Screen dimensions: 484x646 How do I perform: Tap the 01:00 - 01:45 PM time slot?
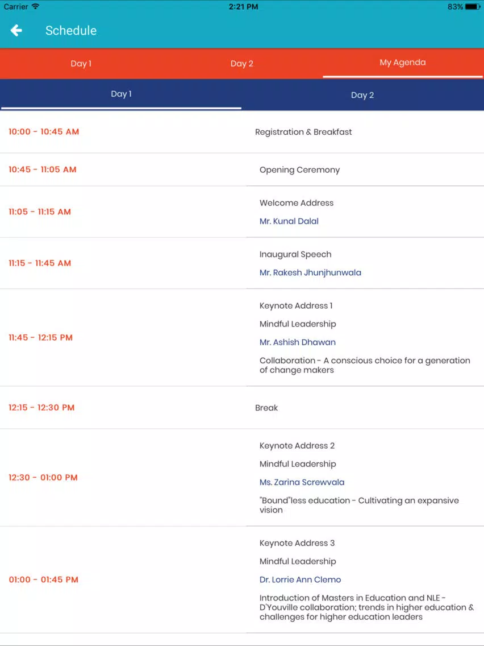click(43, 579)
